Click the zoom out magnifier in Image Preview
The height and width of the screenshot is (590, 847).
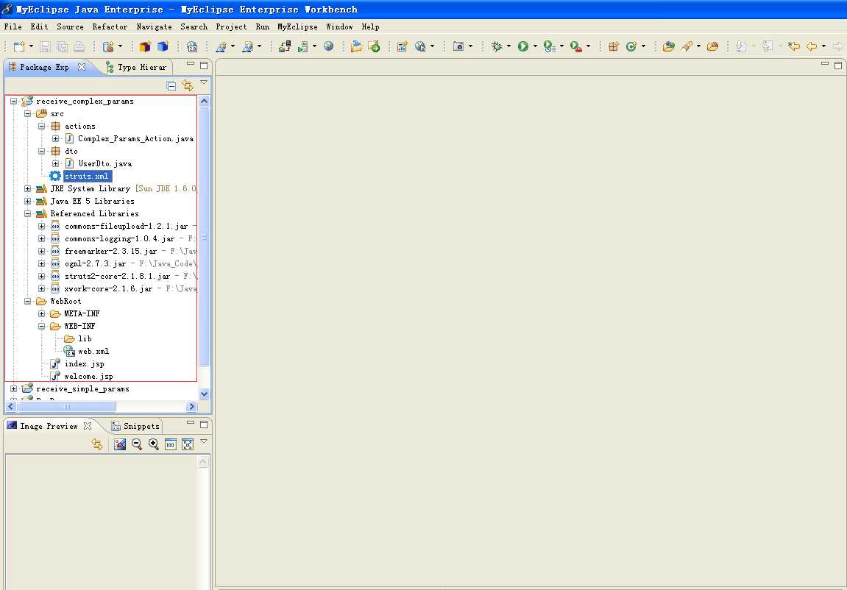pyautogui.click(x=137, y=444)
